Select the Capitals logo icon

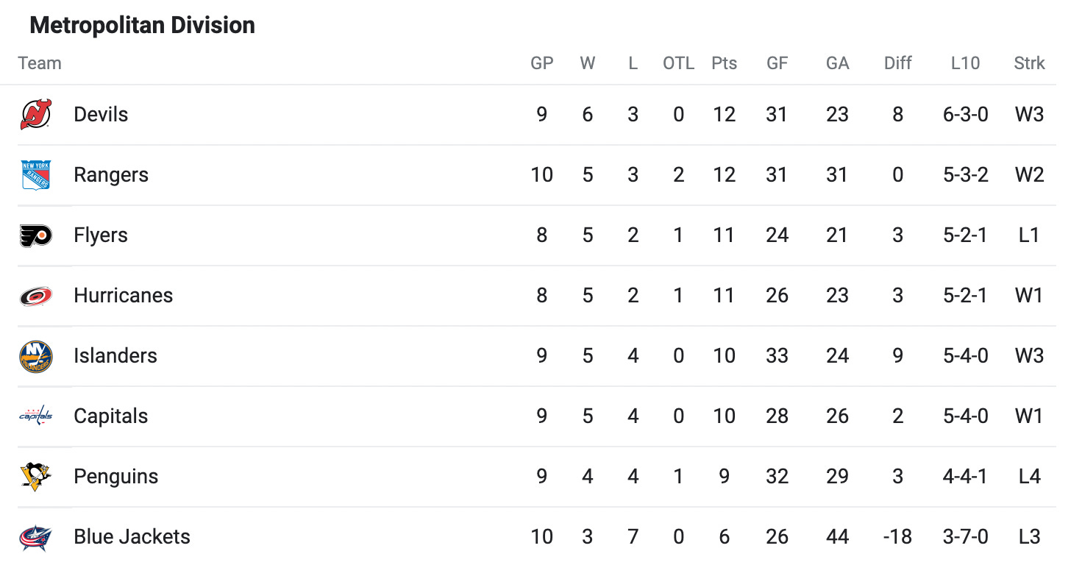[x=36, y=416]
